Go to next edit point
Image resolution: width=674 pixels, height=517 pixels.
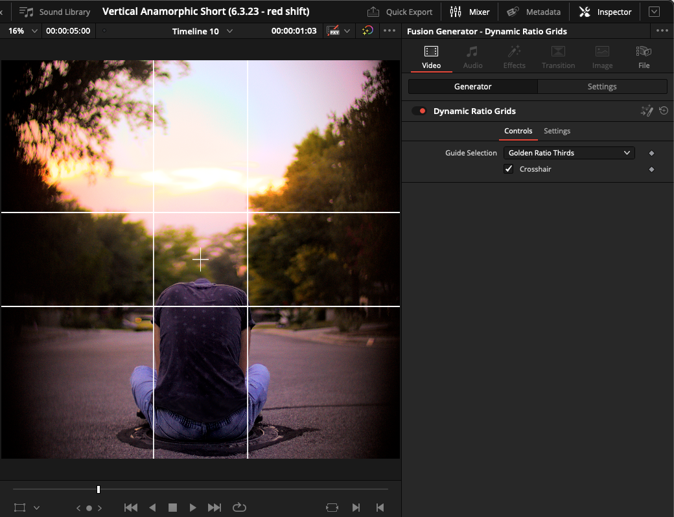pyautogui.click(x=356, y=507)
